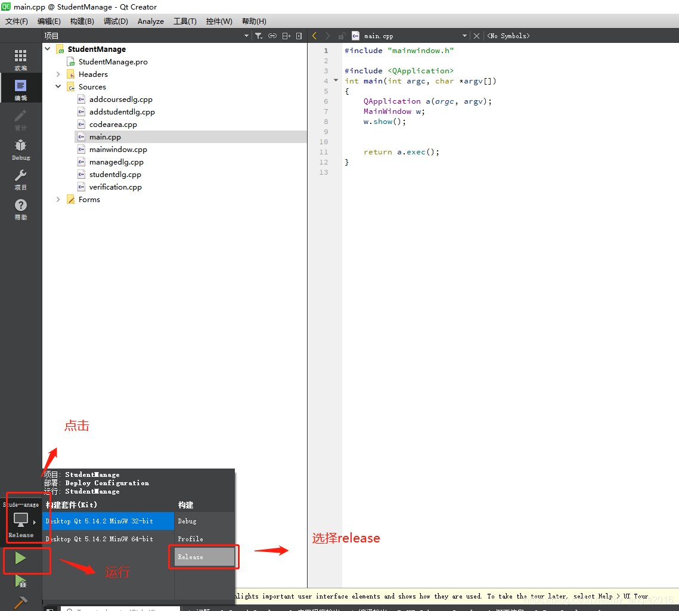Image resolution: width=679 pixels, height=611 pixels.
Task: Open the No Symbols selector
Action: (x=509, y=36)
